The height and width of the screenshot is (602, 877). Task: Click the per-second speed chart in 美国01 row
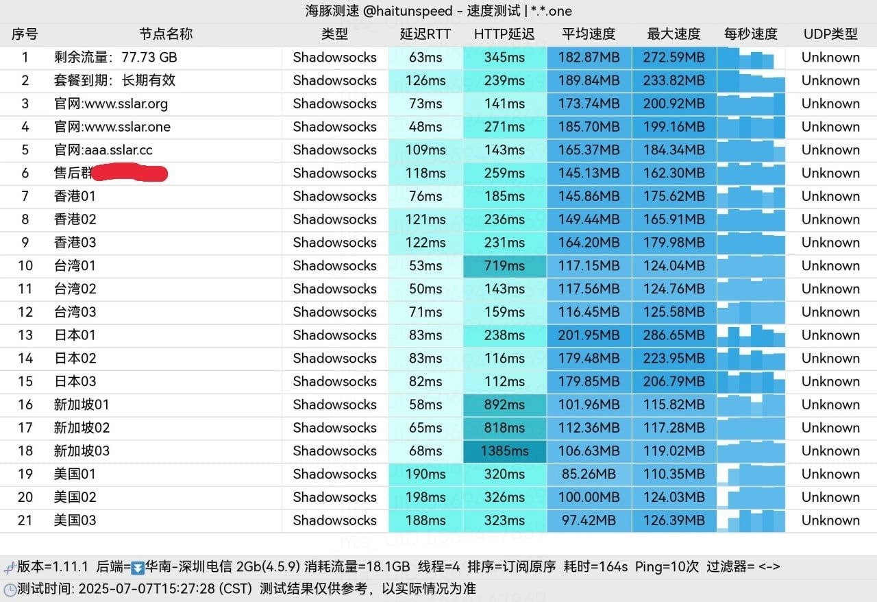pyautogui.click(x=751, y=474)
